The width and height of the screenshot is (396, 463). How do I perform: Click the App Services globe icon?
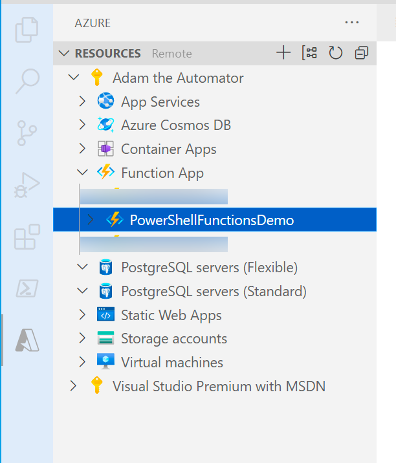click(105, 101)
